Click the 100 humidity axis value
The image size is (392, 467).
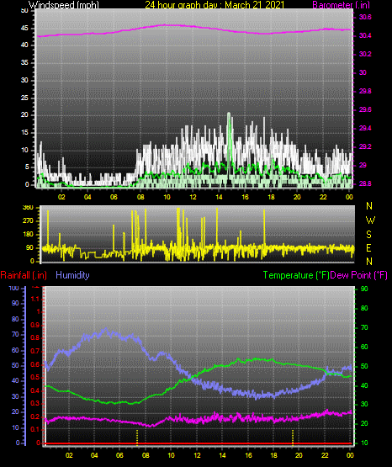pyautogui.click(x=14, y=289)
